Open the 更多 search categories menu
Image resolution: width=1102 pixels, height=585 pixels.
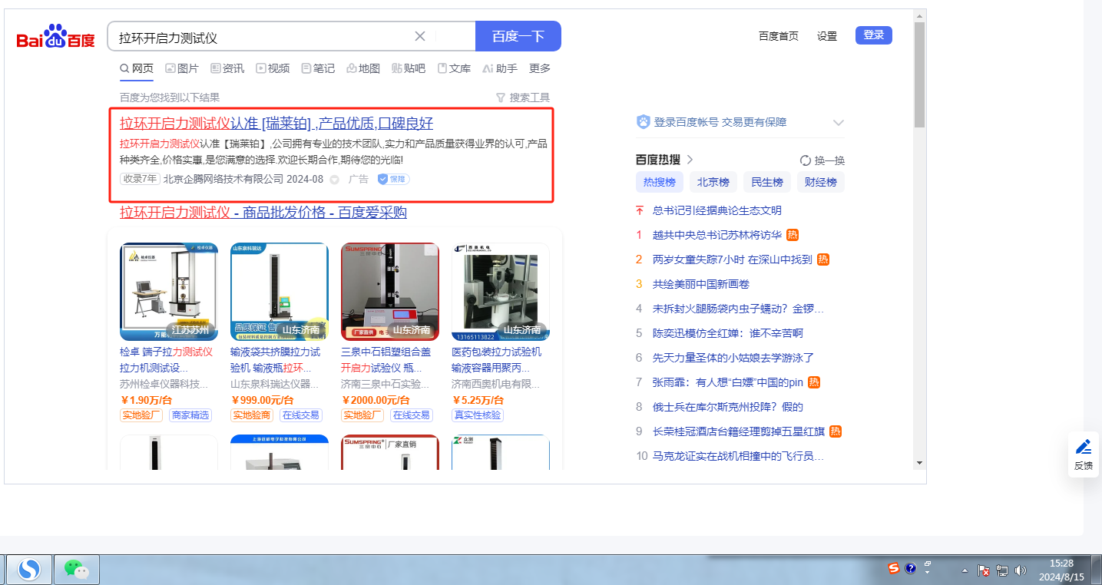pyautogui.click(x=540, y=68)
